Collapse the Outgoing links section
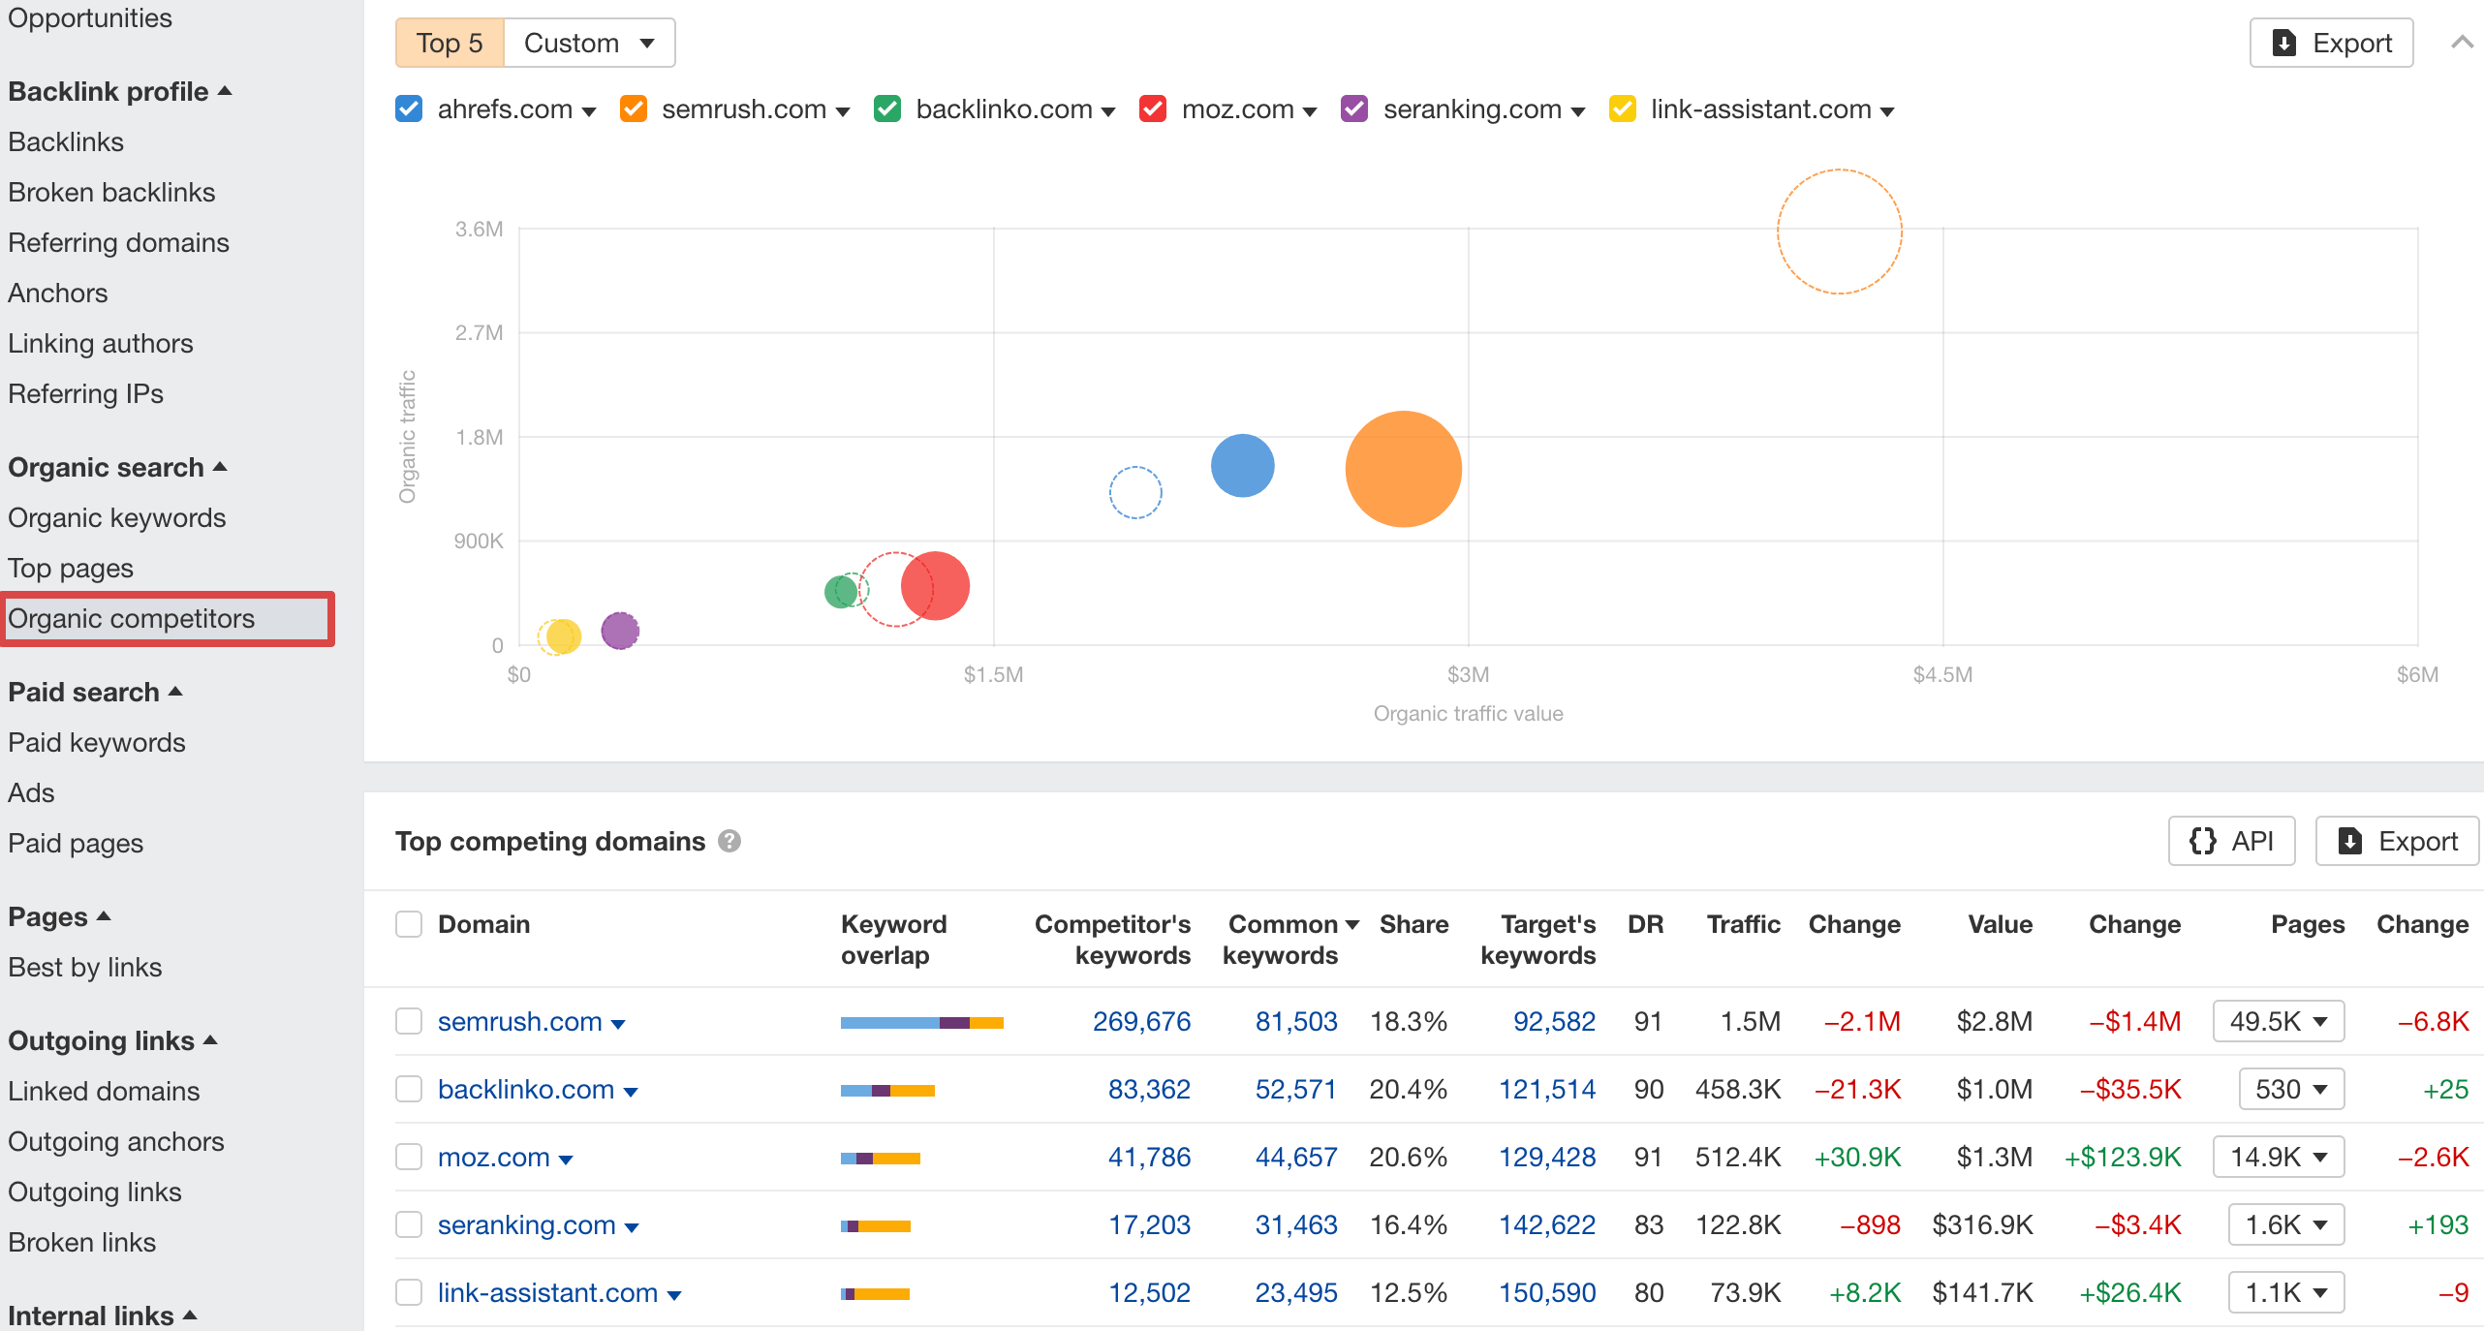The width and height of the screenshot is (2484, 1331). click(x=112, y=1040)
